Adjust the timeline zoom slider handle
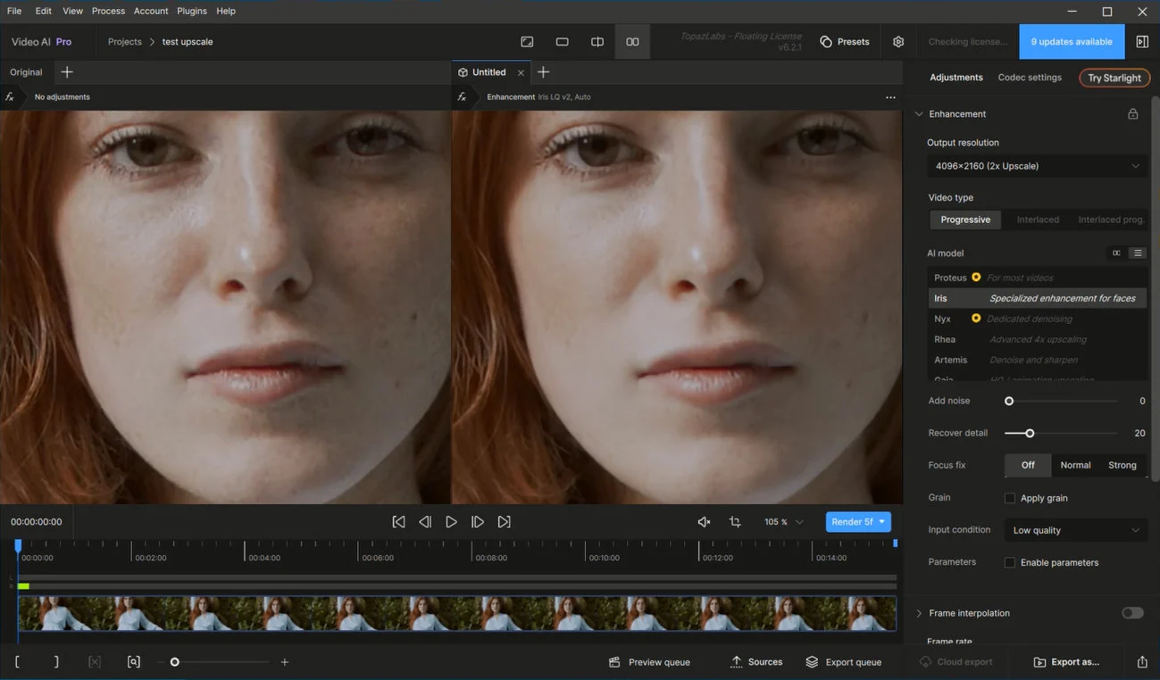The height and width of the screenshot is (680, 1160). click(x=175, y=662)
